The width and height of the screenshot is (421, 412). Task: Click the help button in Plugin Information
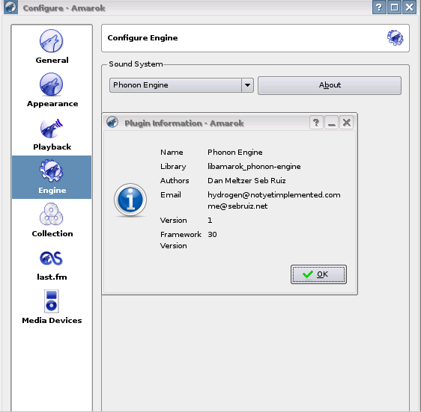pyautogui.click(x=316, y=123)
